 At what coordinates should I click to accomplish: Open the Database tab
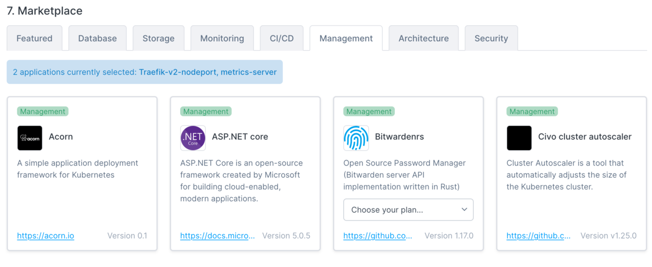[97, 38]
